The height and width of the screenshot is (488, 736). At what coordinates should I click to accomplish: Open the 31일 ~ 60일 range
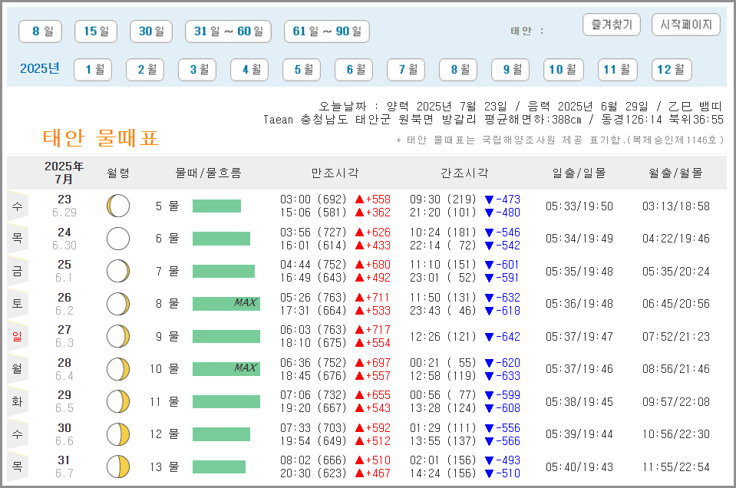228,31
